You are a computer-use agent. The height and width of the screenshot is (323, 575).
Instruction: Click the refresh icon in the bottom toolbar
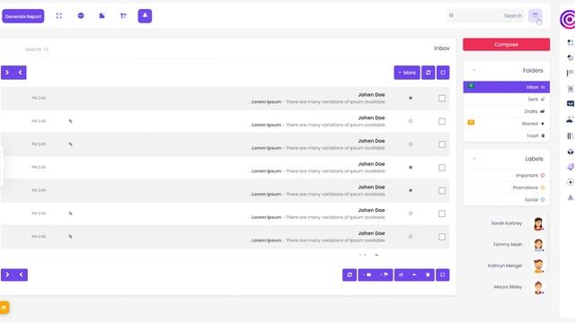tap(349, 275)
